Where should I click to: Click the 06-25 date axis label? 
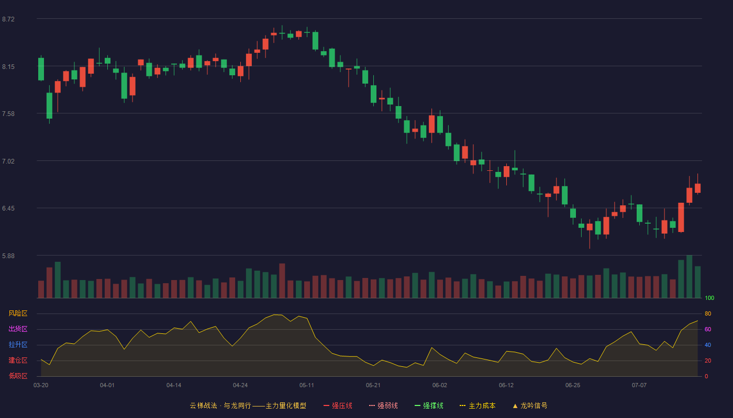[573, 386]
